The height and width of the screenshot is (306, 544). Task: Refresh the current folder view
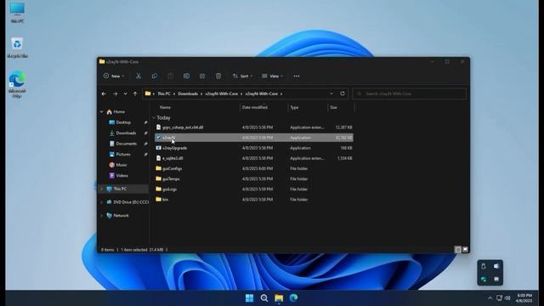343,93
